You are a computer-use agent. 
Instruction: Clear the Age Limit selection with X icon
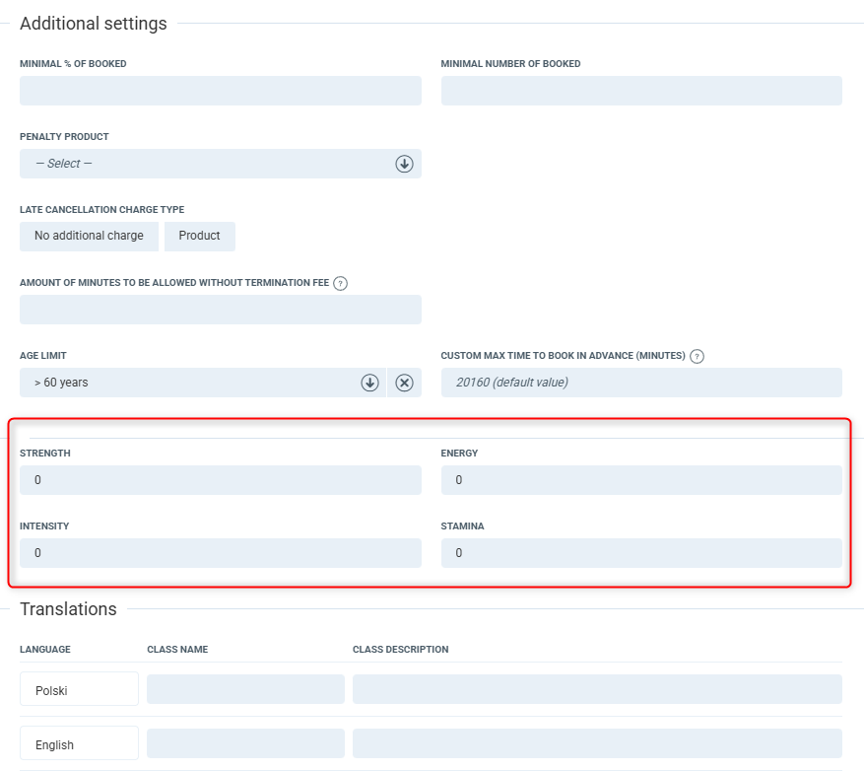pos(404,383)
